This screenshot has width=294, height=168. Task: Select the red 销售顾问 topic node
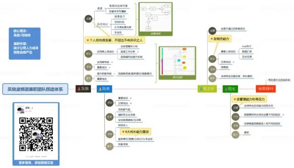click(266, 89)
